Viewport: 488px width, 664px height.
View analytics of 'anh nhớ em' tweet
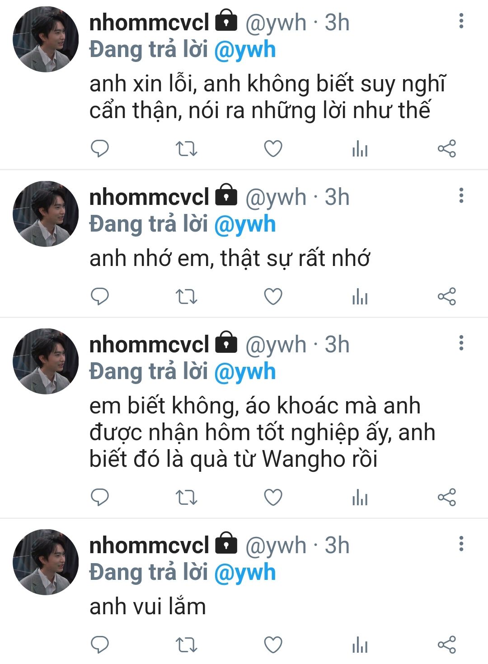[360, 296]
